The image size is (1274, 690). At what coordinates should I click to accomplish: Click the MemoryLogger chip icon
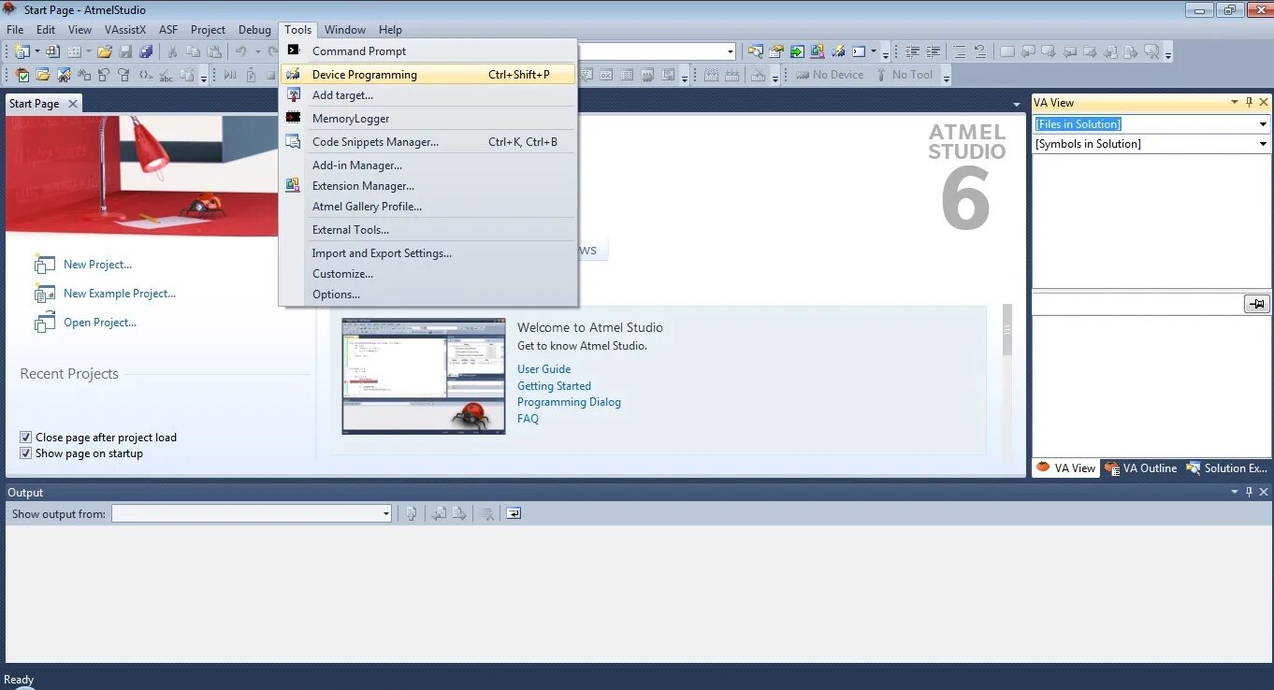[x=294, y=118]
